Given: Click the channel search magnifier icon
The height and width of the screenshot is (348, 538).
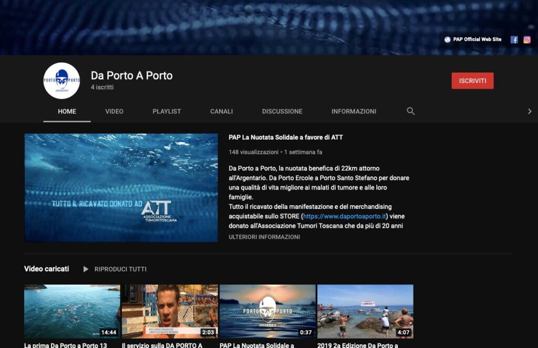Looking at the screenshot, I should (x=411, y=111).
